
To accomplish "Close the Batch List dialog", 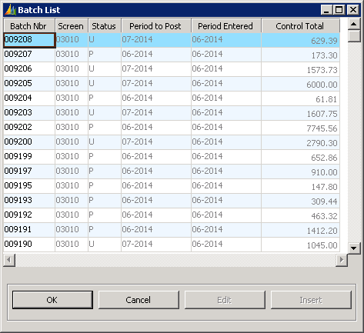I will pyautogui.click(x=353, y=10).
